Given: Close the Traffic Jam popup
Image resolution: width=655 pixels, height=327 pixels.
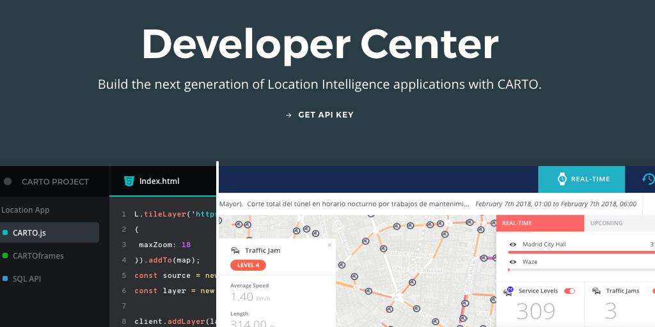Looking at the screenshot, I should [329, 245].
